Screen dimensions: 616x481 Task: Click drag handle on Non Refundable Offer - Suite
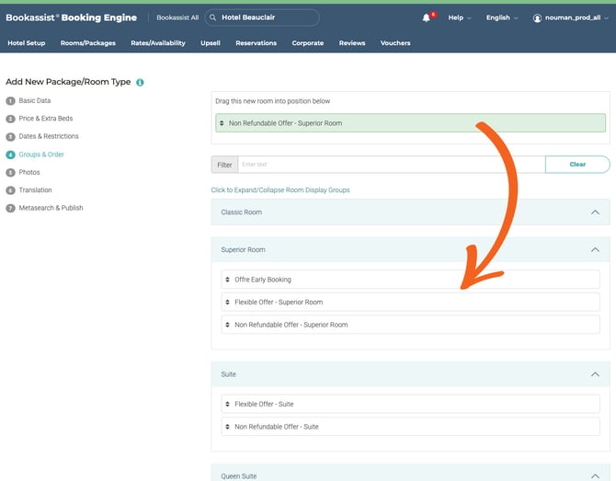point(227,427)
